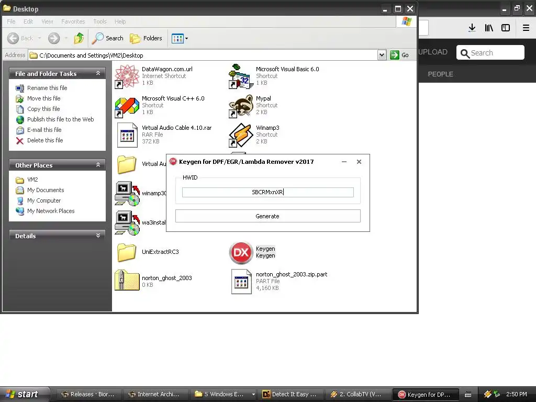Go up one folder level

click(x=79, y=38)
